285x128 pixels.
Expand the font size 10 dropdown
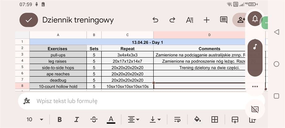35,120
